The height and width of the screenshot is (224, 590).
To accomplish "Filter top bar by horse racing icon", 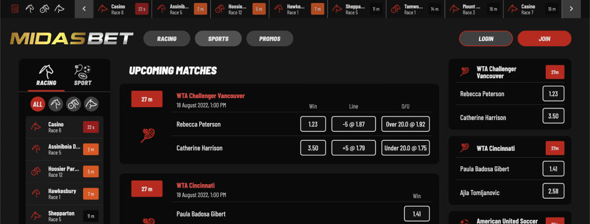I will pos(30,8).
